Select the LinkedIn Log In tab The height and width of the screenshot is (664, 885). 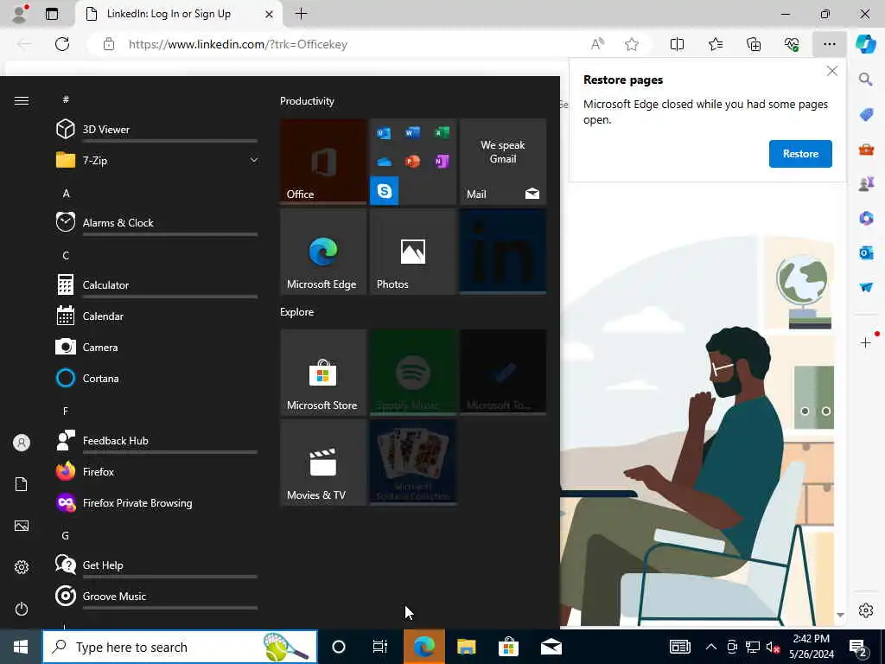click(169, 14)
